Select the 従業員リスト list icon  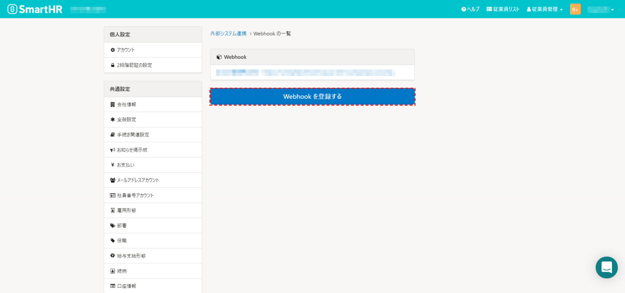489,9
